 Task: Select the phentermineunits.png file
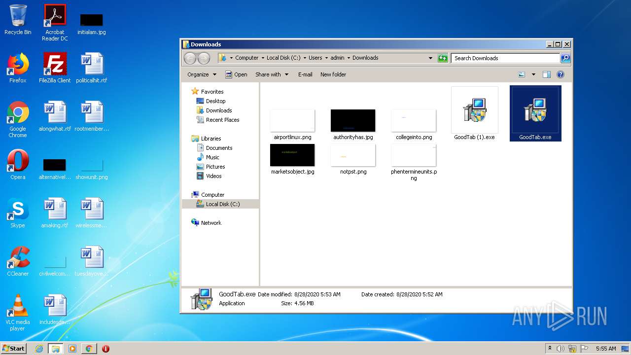[x=414, y=162]
